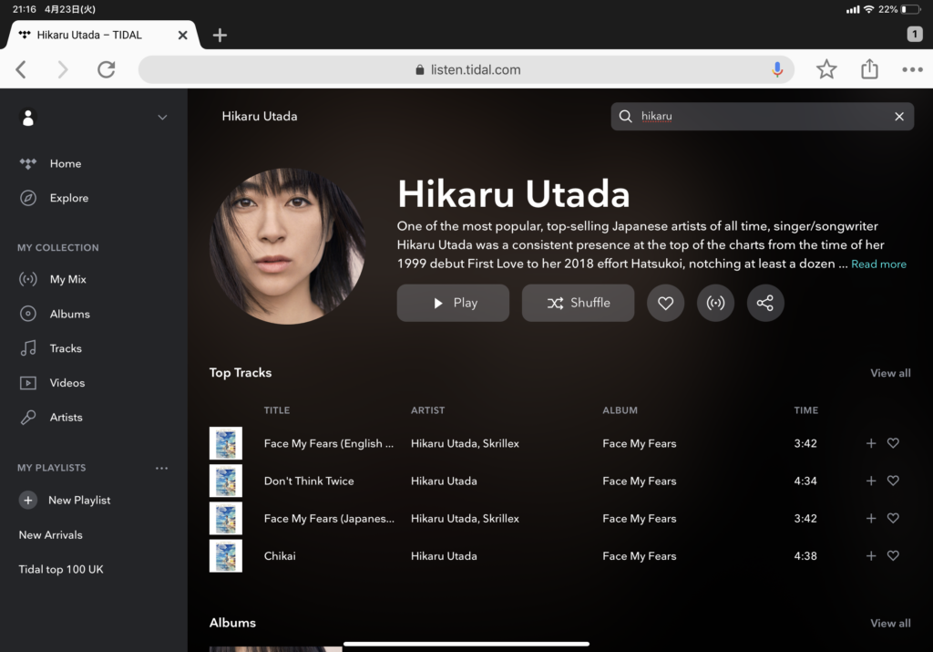This screenshot has height=652, width=933.
Task: Add Face My Fears (English) to playlist
Action: tap(871, 443)
